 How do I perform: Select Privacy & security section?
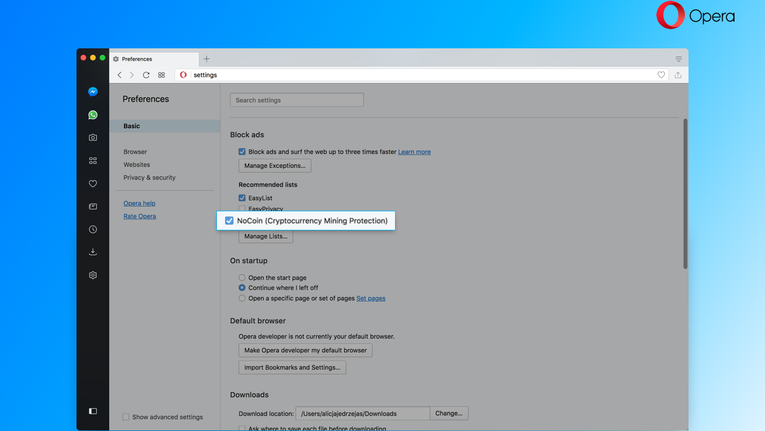tap(149, 177)
